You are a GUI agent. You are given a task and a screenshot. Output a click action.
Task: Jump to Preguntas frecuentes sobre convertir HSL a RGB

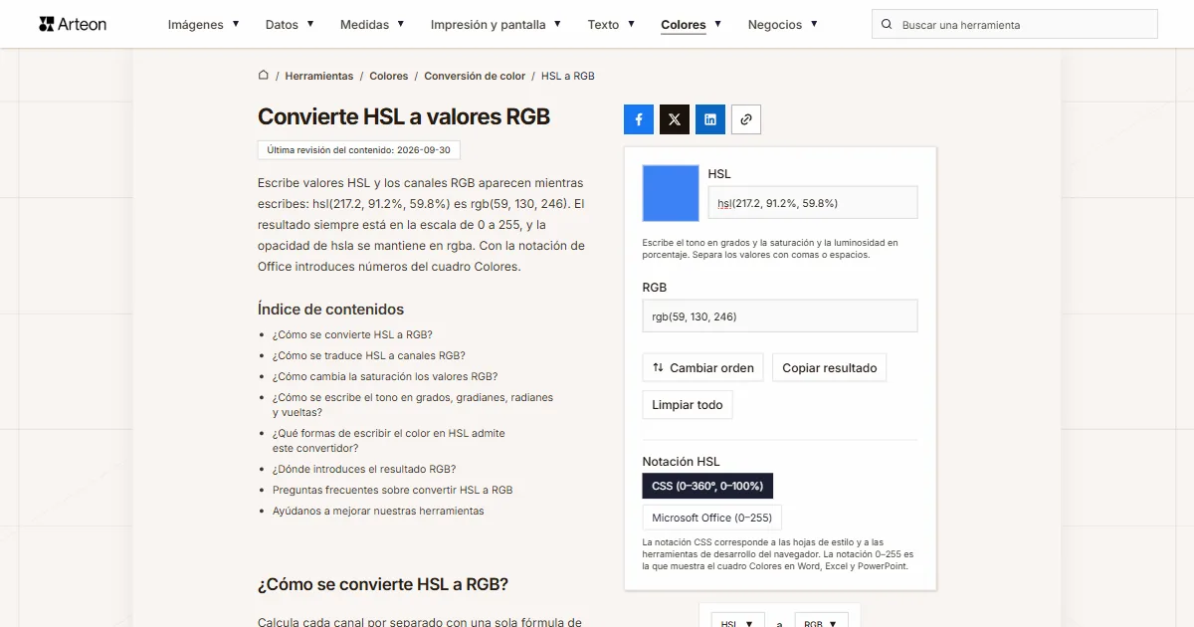point(393,490)
